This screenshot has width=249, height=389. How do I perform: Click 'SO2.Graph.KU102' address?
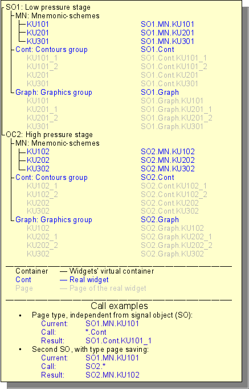172,228
